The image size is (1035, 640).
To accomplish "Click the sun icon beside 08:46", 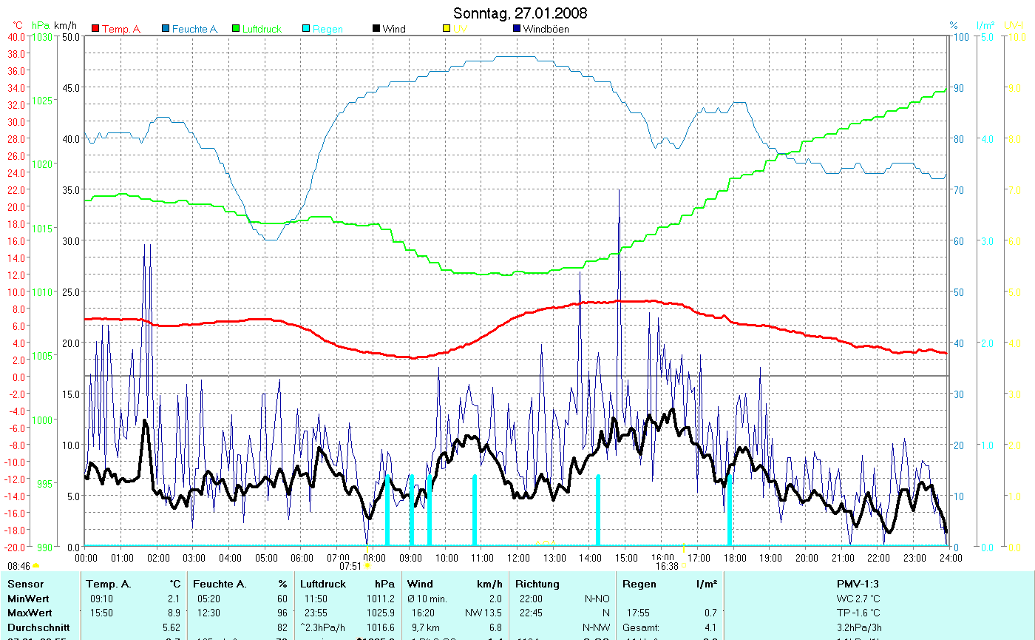I will (x=35, y=566).
